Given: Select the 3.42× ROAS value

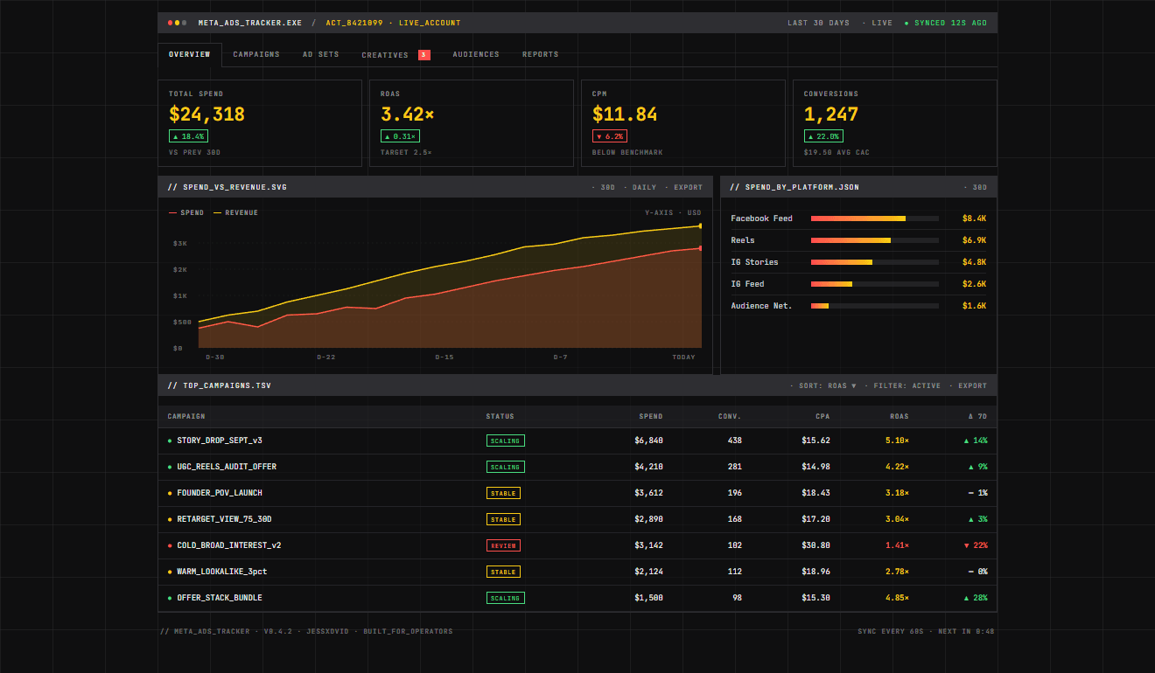Looking at the screenshot, I should coord(408,114).
